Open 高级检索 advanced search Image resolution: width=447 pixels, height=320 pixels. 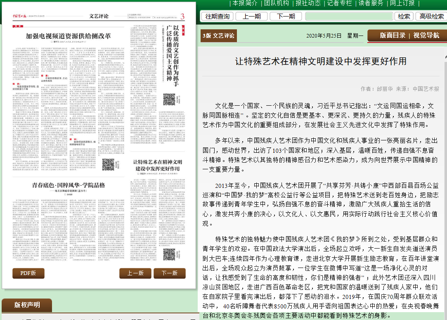click(431, 17)
